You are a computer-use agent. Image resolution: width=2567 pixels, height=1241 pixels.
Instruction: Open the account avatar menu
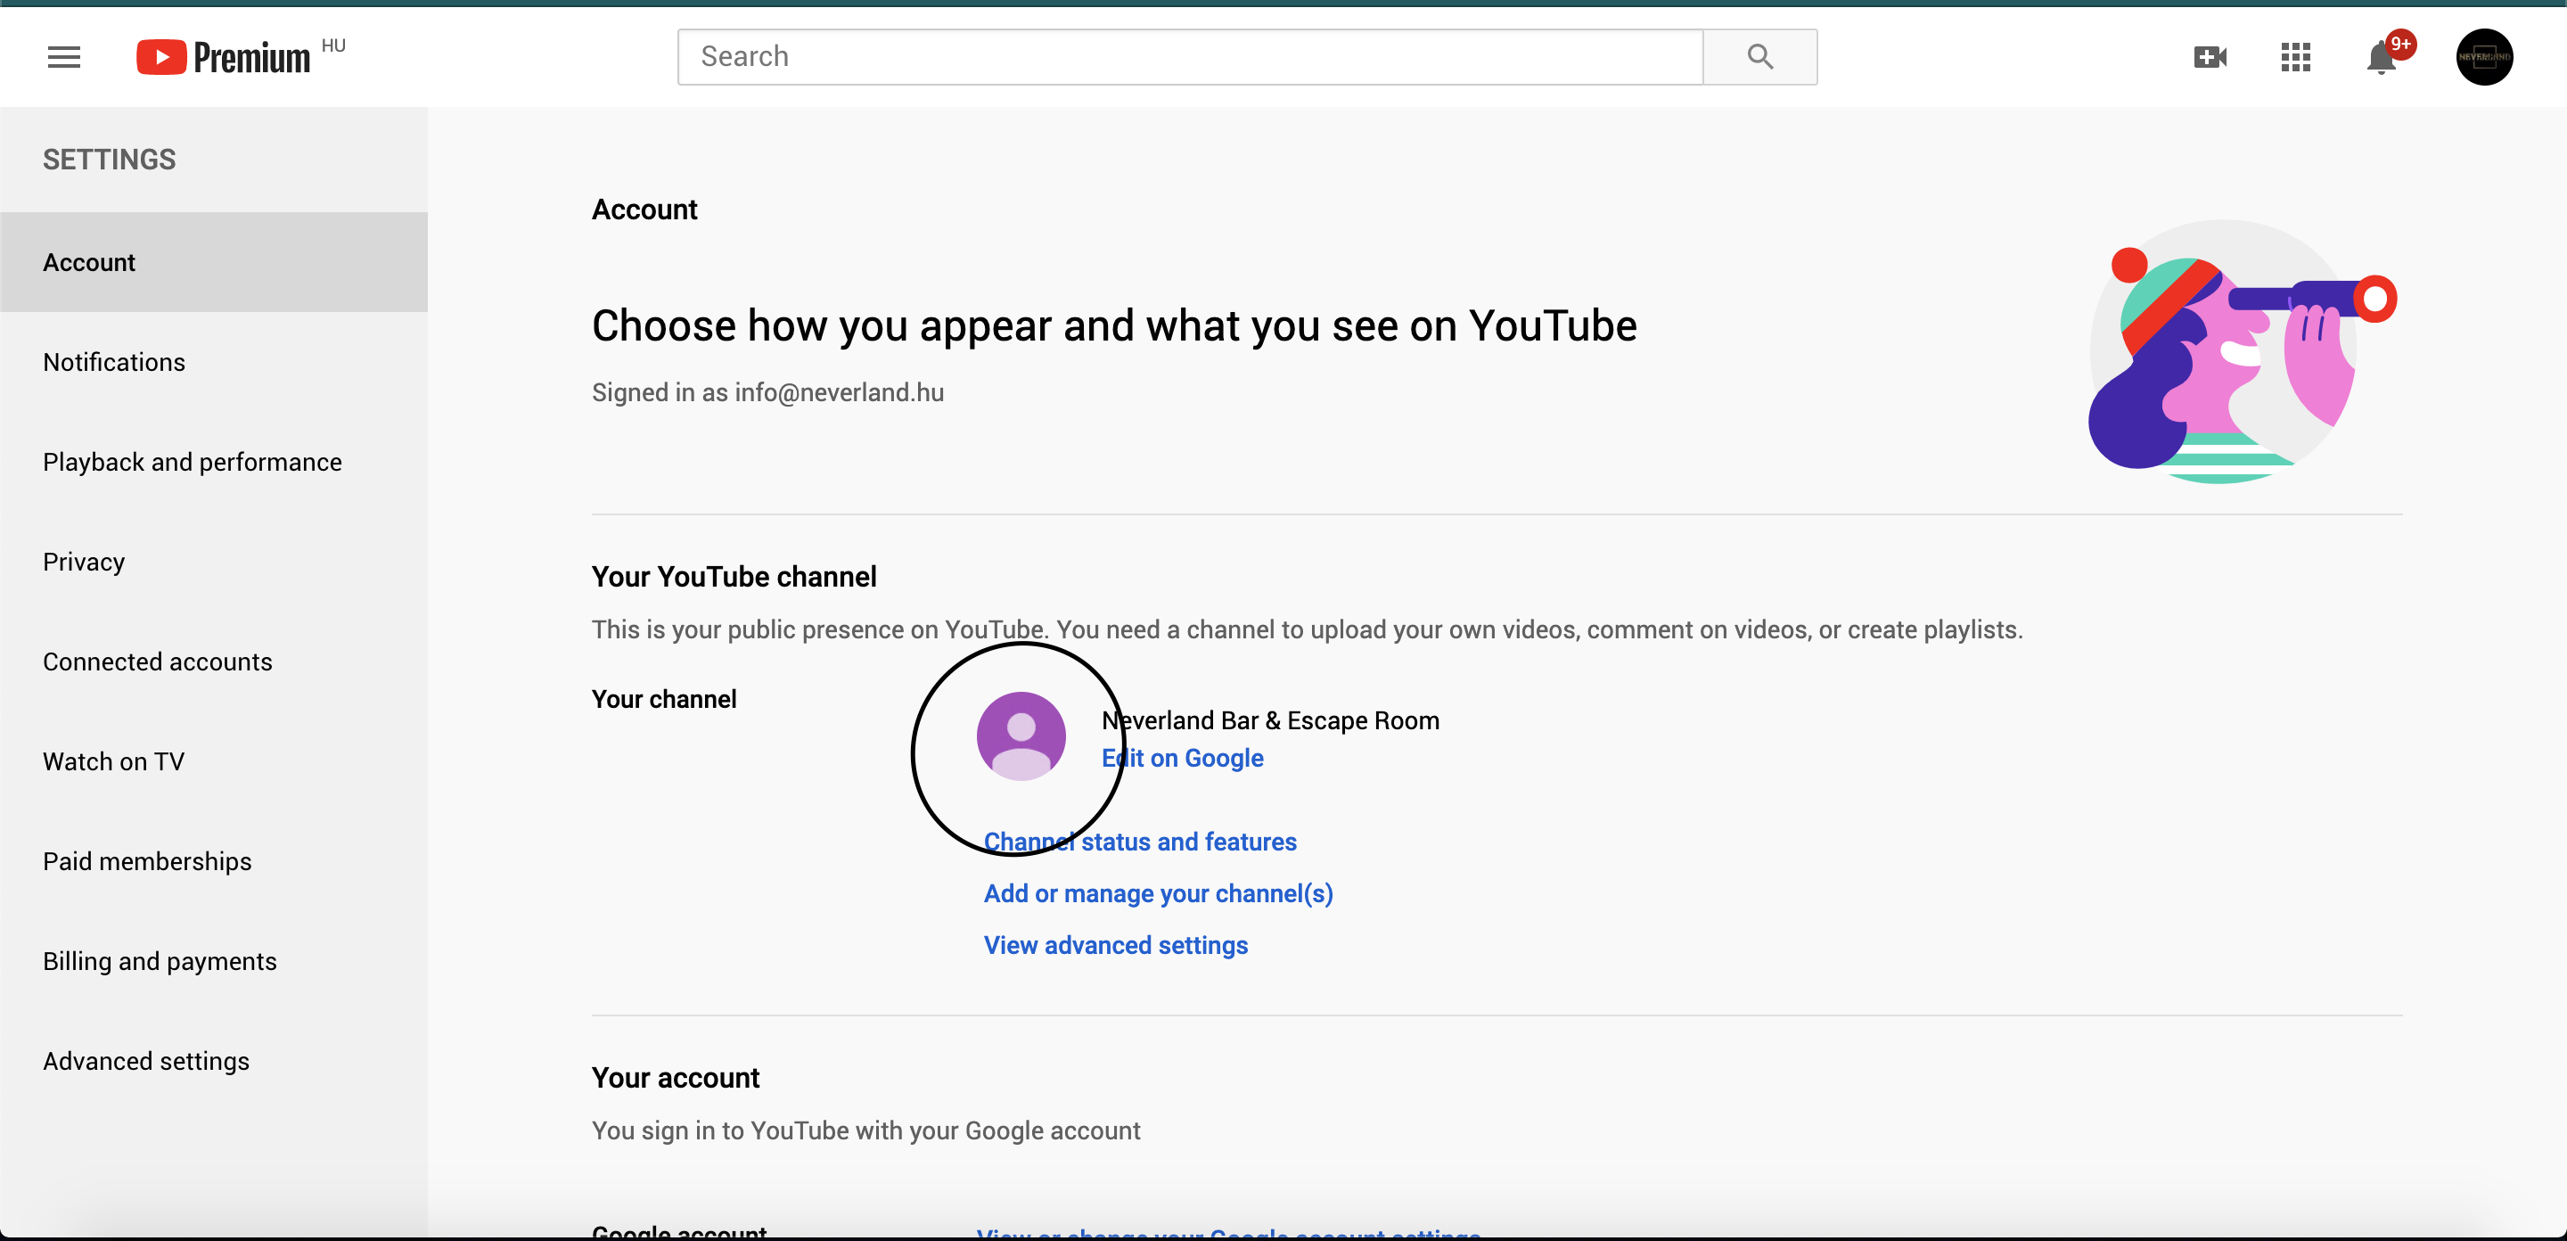(x=2483, y=57)
